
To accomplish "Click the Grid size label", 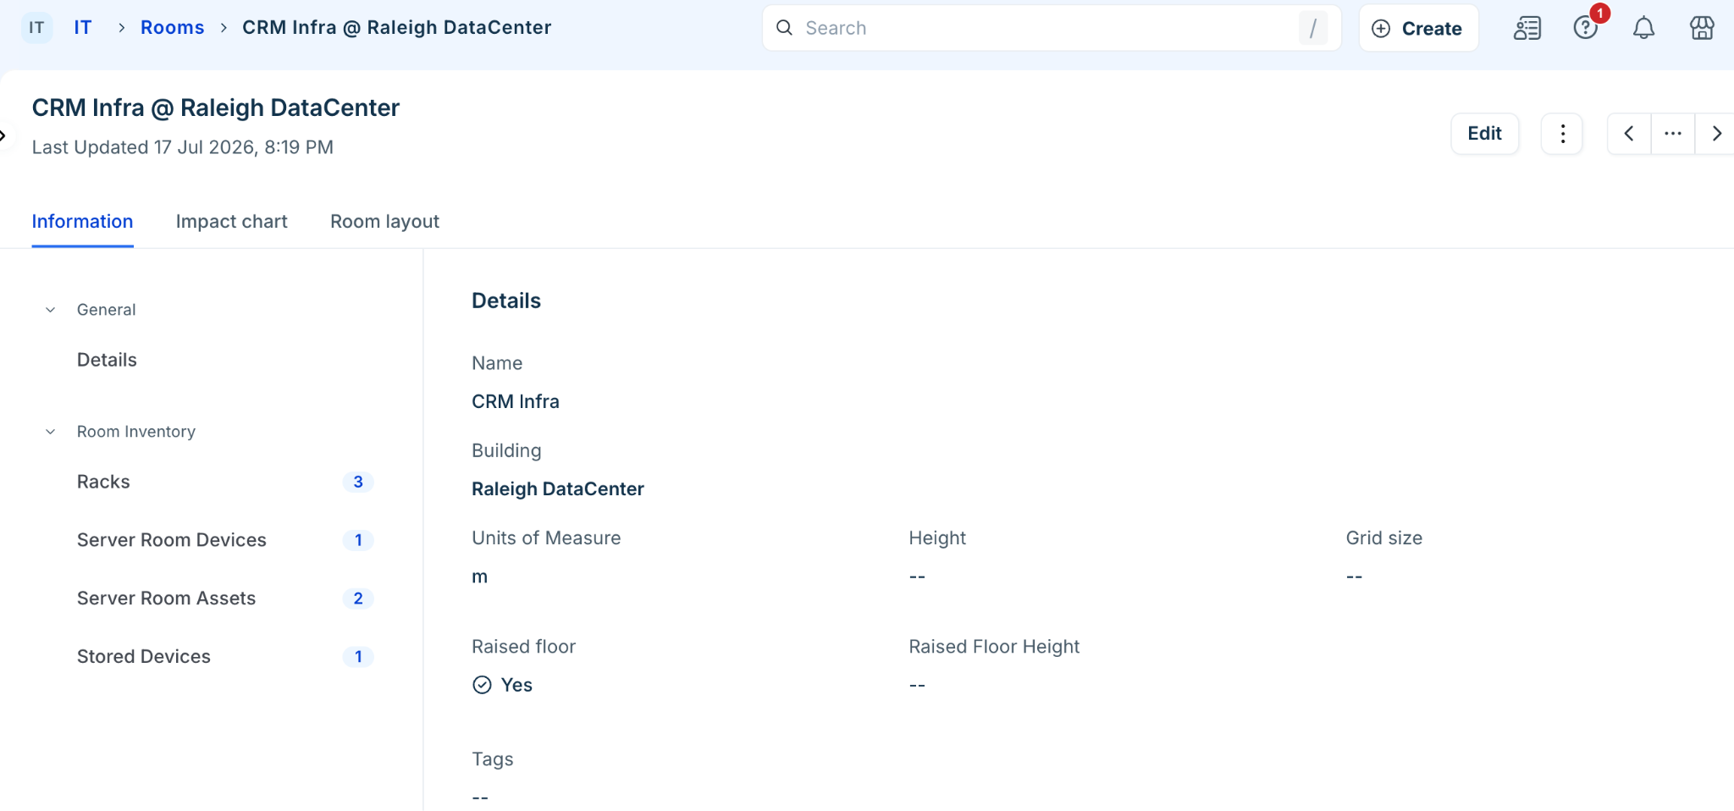I will pos(1384,538).
